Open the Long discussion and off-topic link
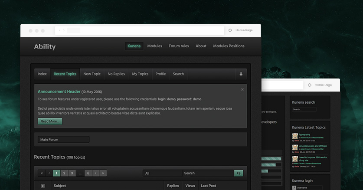 [313, 146]
